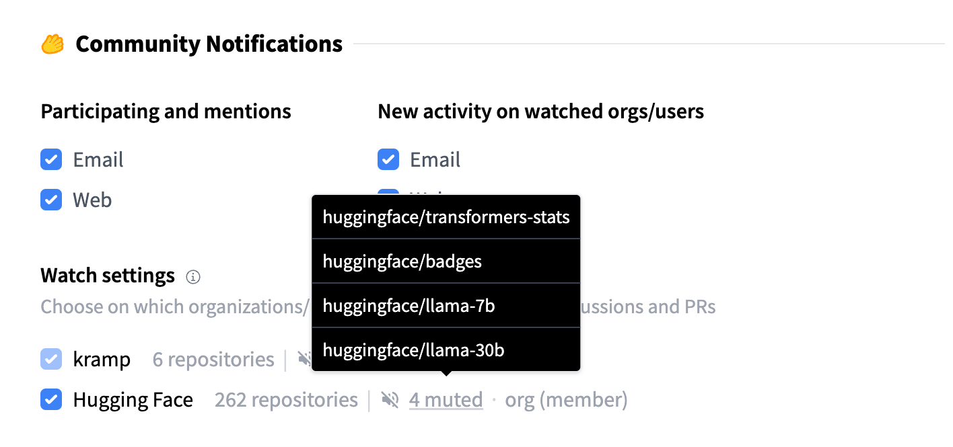Image resolution: width=953 pixels, height=447 pixels.
Task: Click the Watch settings info icon
Action: click(193, 276)
